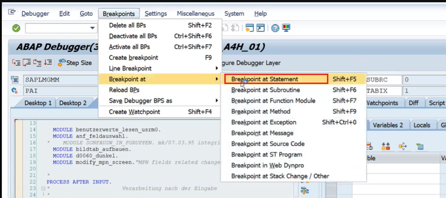Click the Step Return icon
This screenshot has height=198, width=446.
37,63
